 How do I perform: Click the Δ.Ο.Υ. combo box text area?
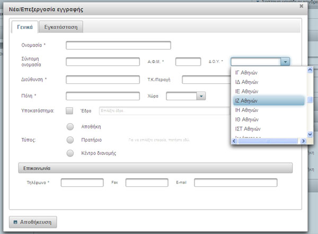click(x=256, y=62)
